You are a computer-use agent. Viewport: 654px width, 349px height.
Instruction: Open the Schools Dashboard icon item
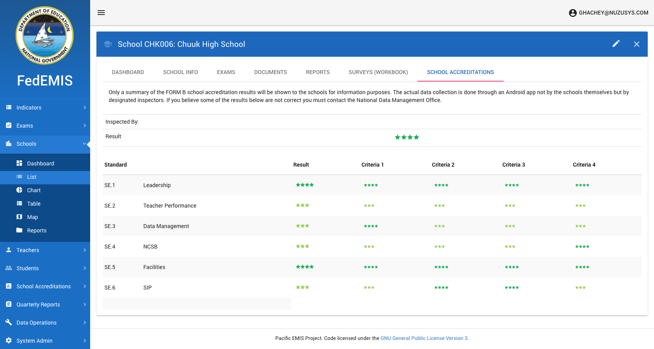[x=19, y=163]
